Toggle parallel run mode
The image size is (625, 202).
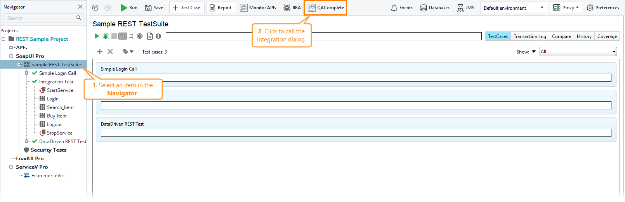(131, 36)
